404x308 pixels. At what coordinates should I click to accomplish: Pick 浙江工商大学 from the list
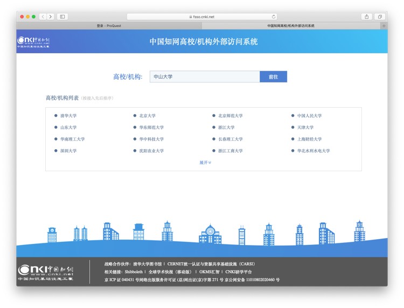(x=231, y=151)
